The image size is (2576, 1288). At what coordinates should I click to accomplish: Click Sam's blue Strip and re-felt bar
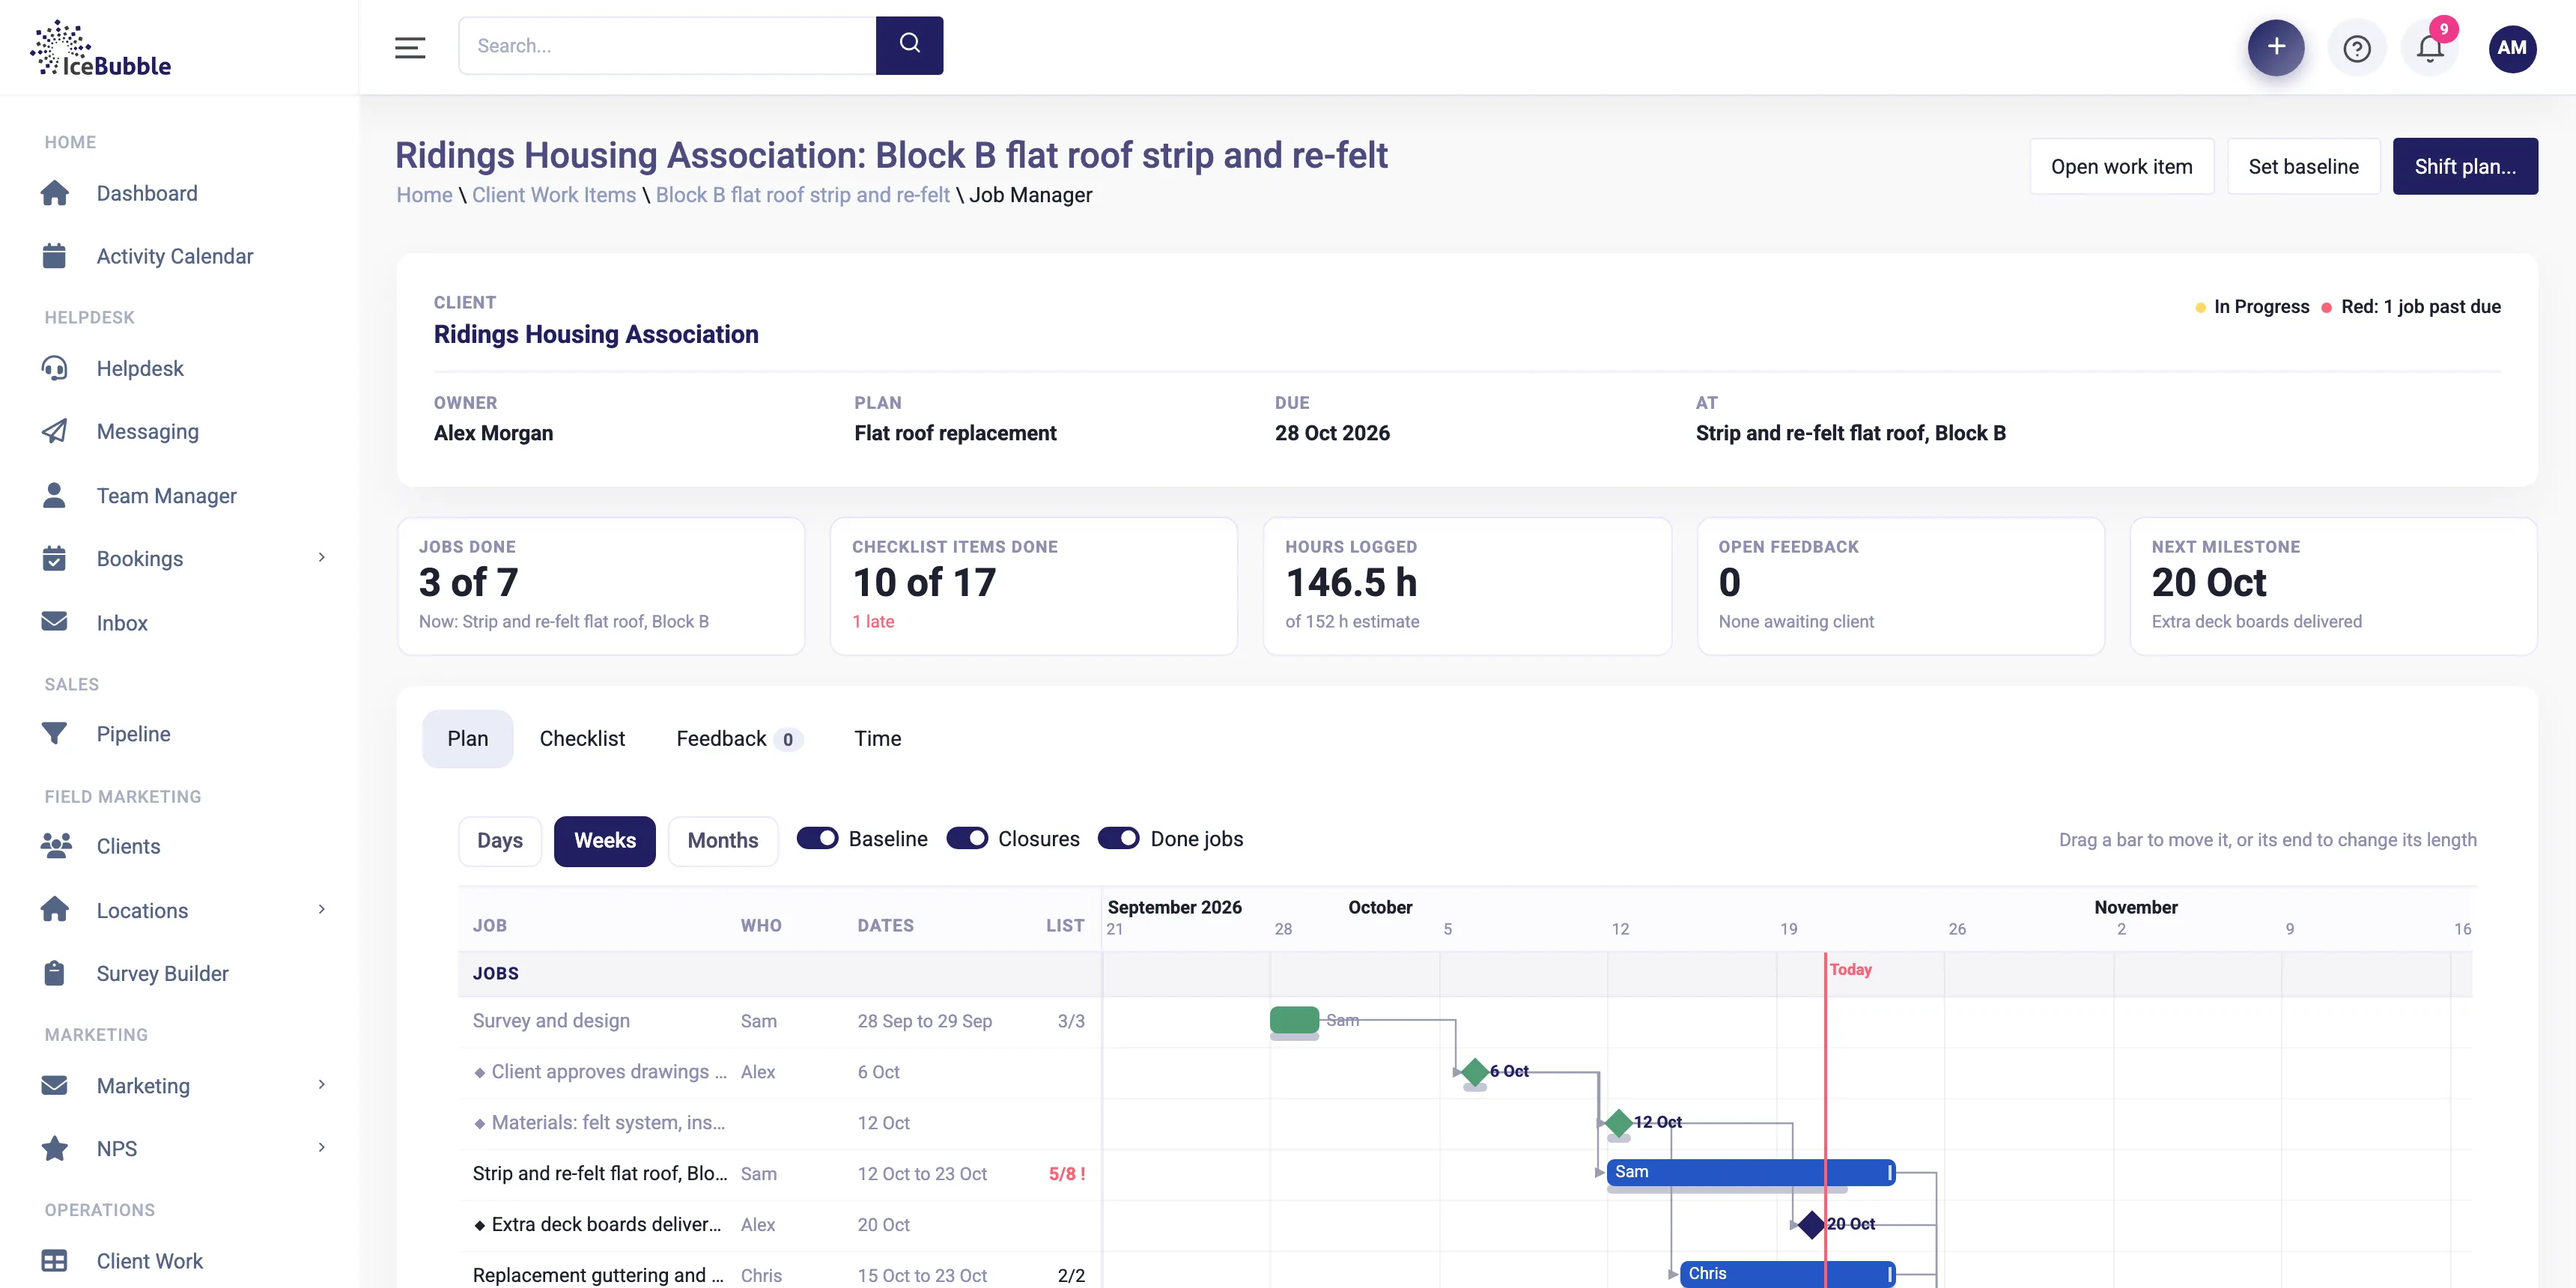(1750, 1171)
